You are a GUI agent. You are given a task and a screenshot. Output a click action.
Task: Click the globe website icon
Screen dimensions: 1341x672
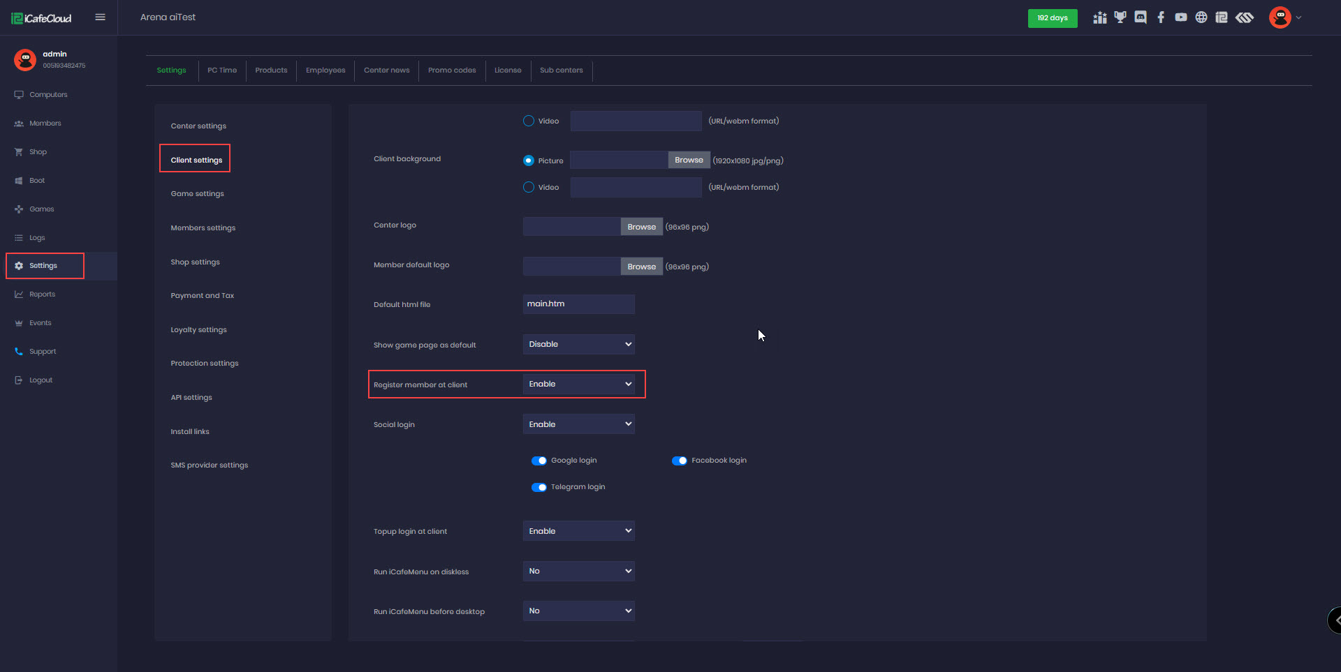click(x=1201, y=17)
